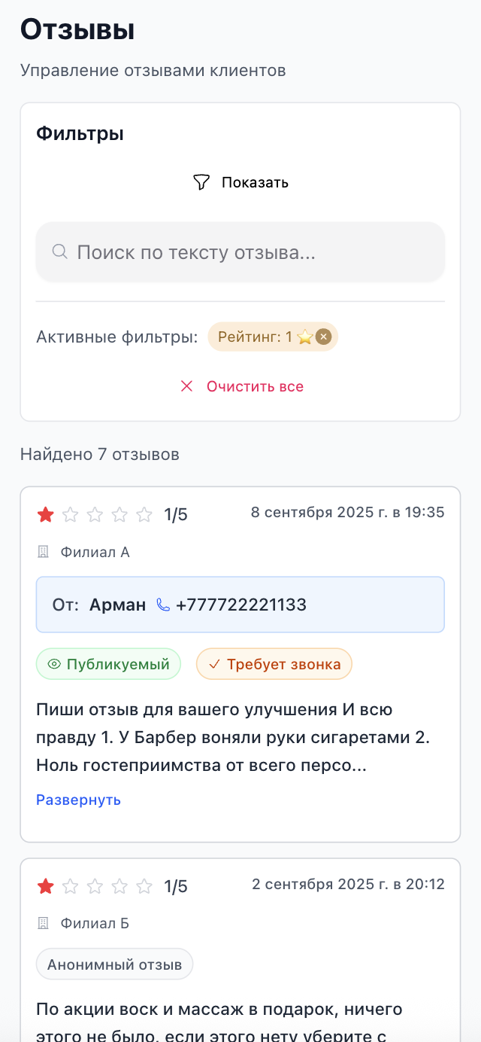Remove the Рейтинг: 1 filter via its X
This screenshot has width=481, height=1042.
click(322, 337)
